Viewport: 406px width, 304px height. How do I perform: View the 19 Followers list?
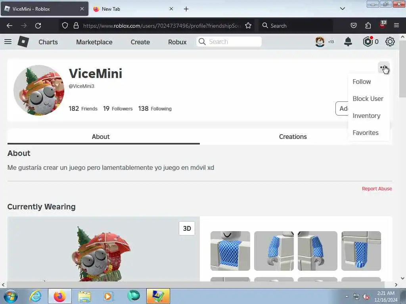click(x=118, y=108)
